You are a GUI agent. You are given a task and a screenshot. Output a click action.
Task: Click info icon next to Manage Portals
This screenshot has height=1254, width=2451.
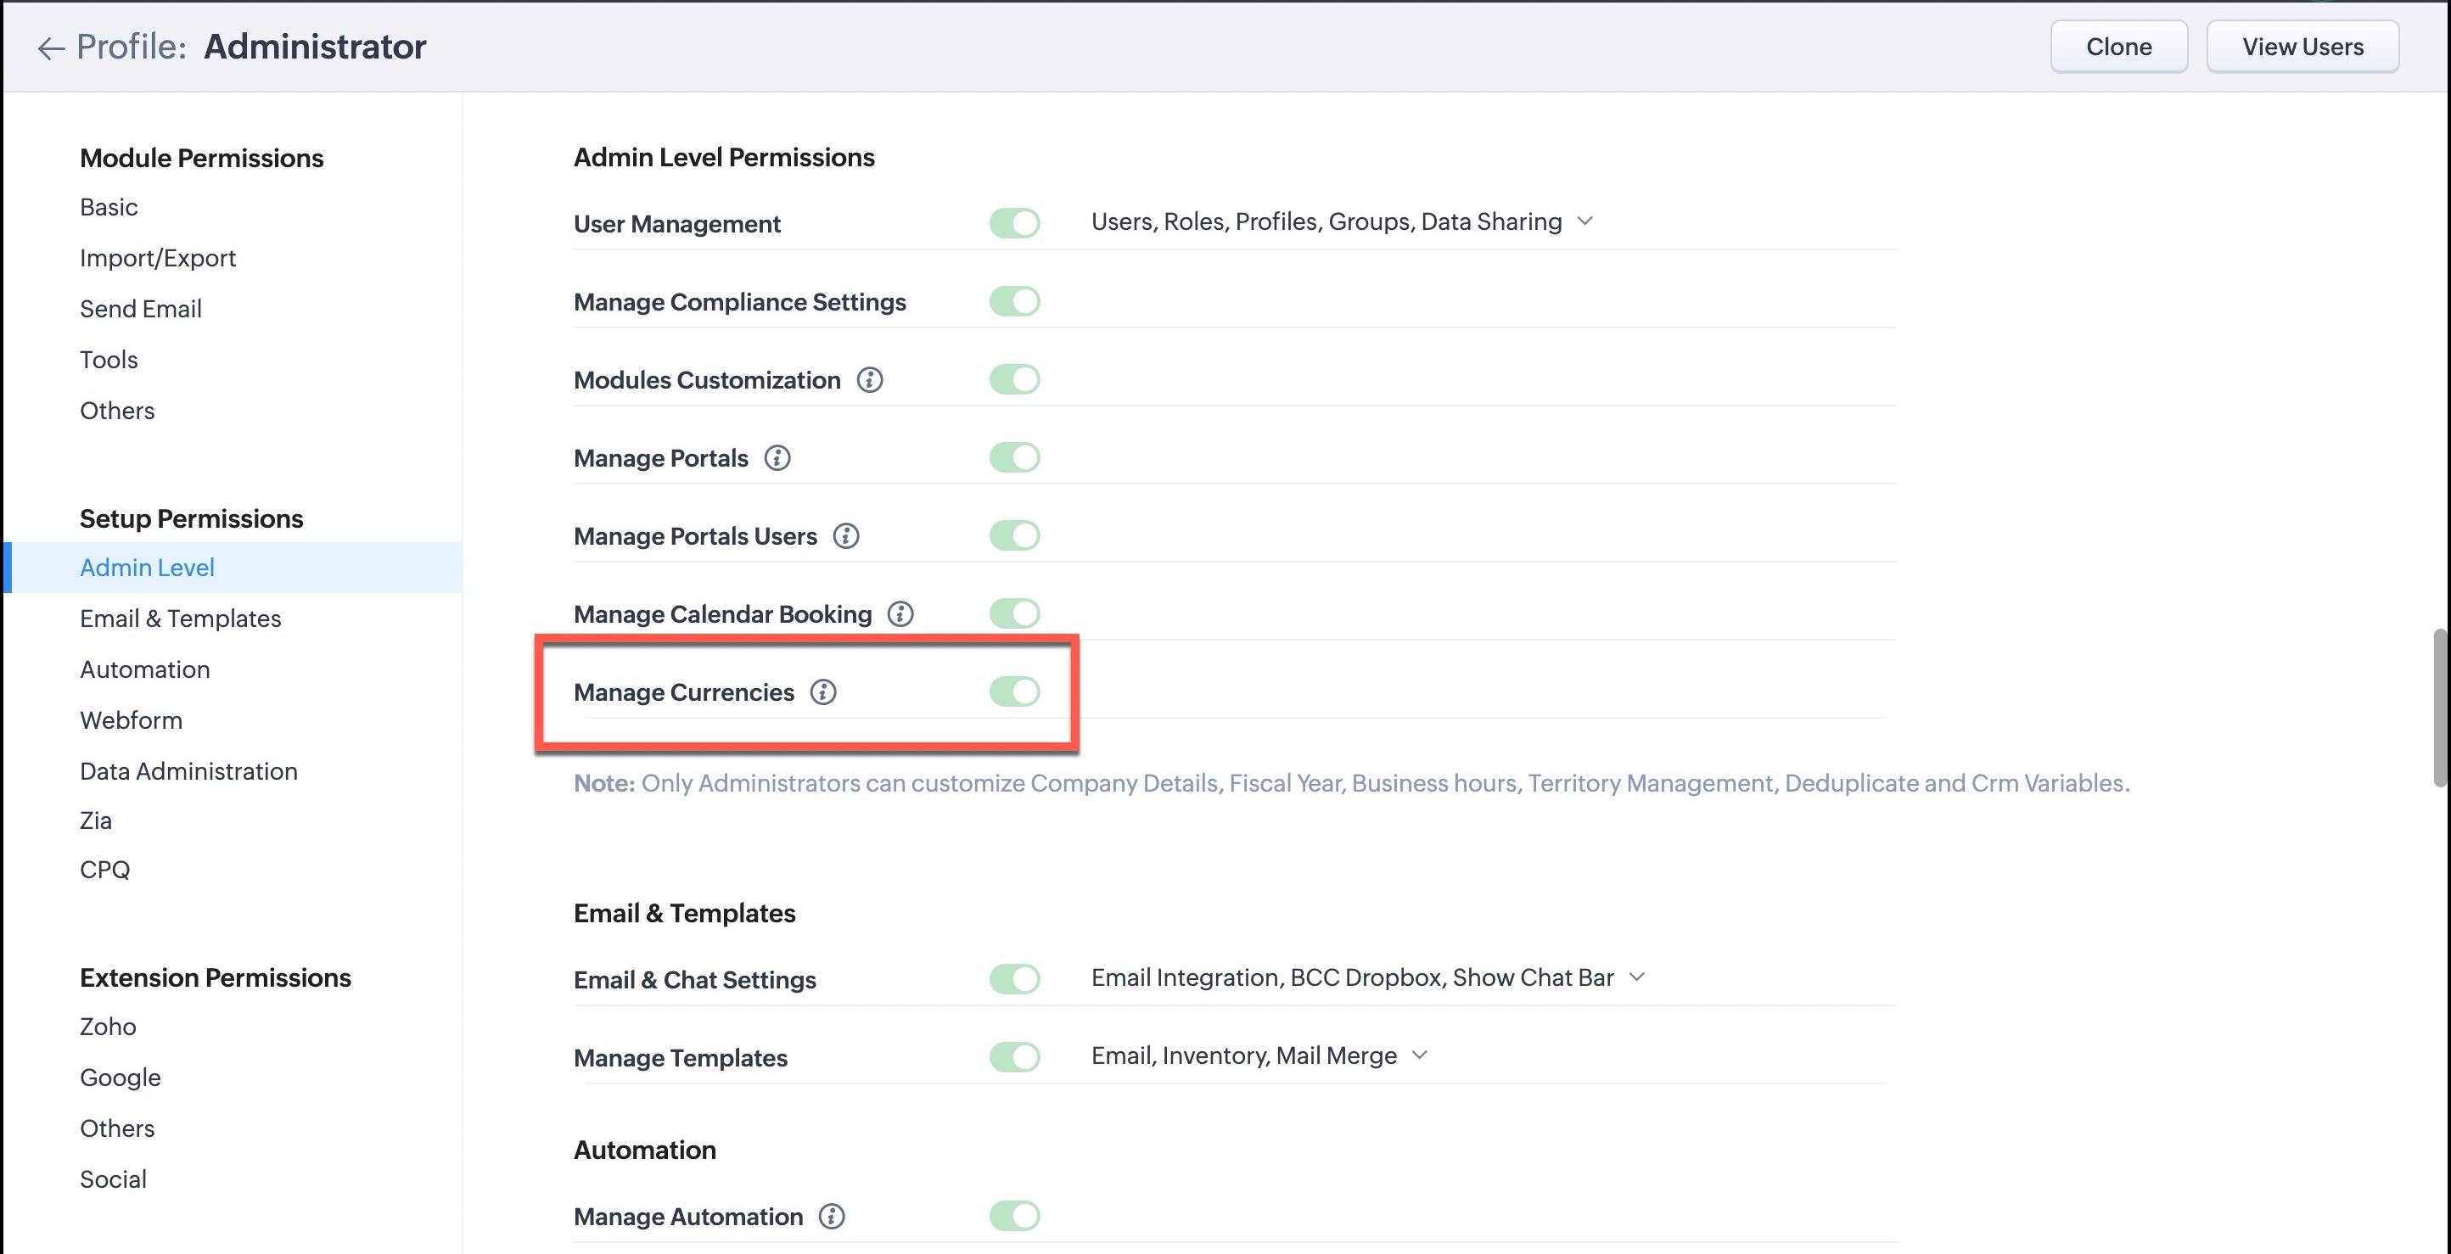click(x=777, y=459)
